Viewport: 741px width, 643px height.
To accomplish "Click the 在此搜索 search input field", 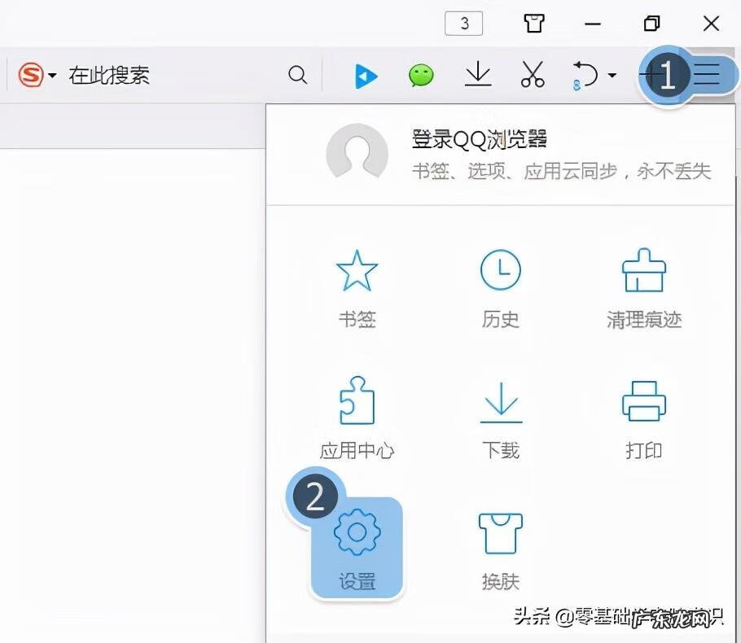I will click(163, 76).
